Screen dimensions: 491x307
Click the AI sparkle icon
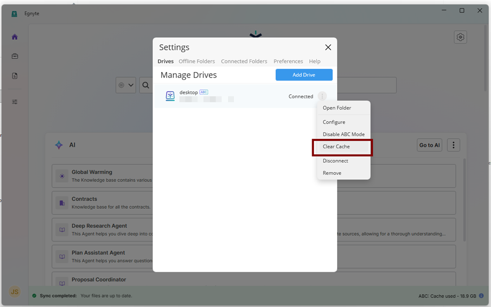coord(59,145)
